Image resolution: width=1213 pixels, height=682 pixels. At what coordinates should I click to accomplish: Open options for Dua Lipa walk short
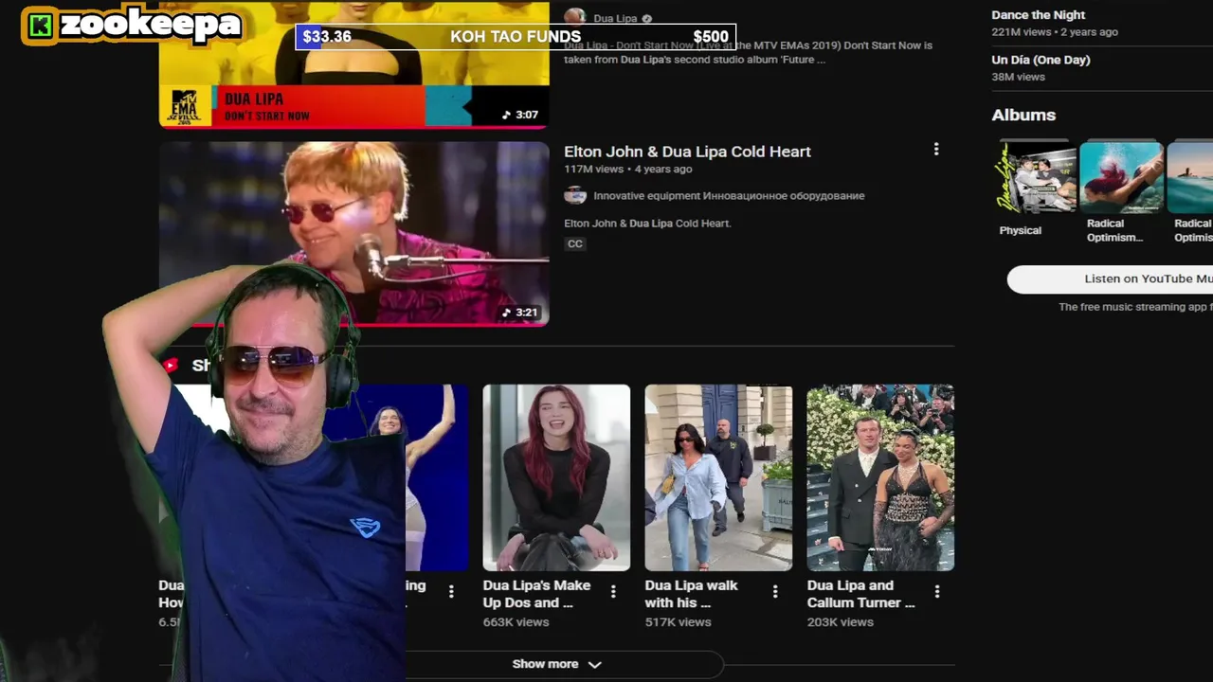775,591
